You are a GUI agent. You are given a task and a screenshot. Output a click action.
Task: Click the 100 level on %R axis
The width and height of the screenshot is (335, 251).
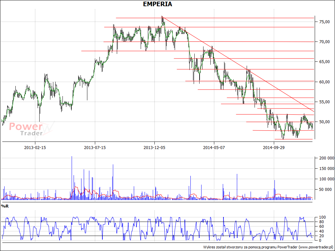pos(322,217)
